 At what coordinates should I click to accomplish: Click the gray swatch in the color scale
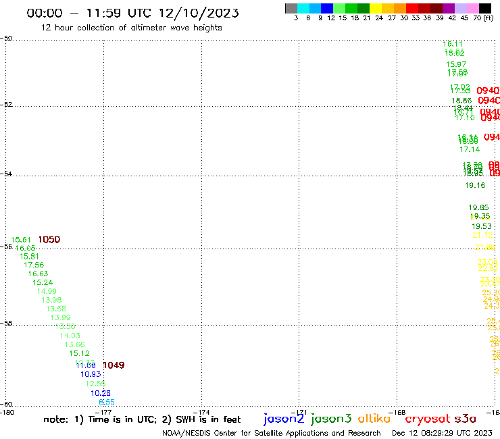click(291, 8)
